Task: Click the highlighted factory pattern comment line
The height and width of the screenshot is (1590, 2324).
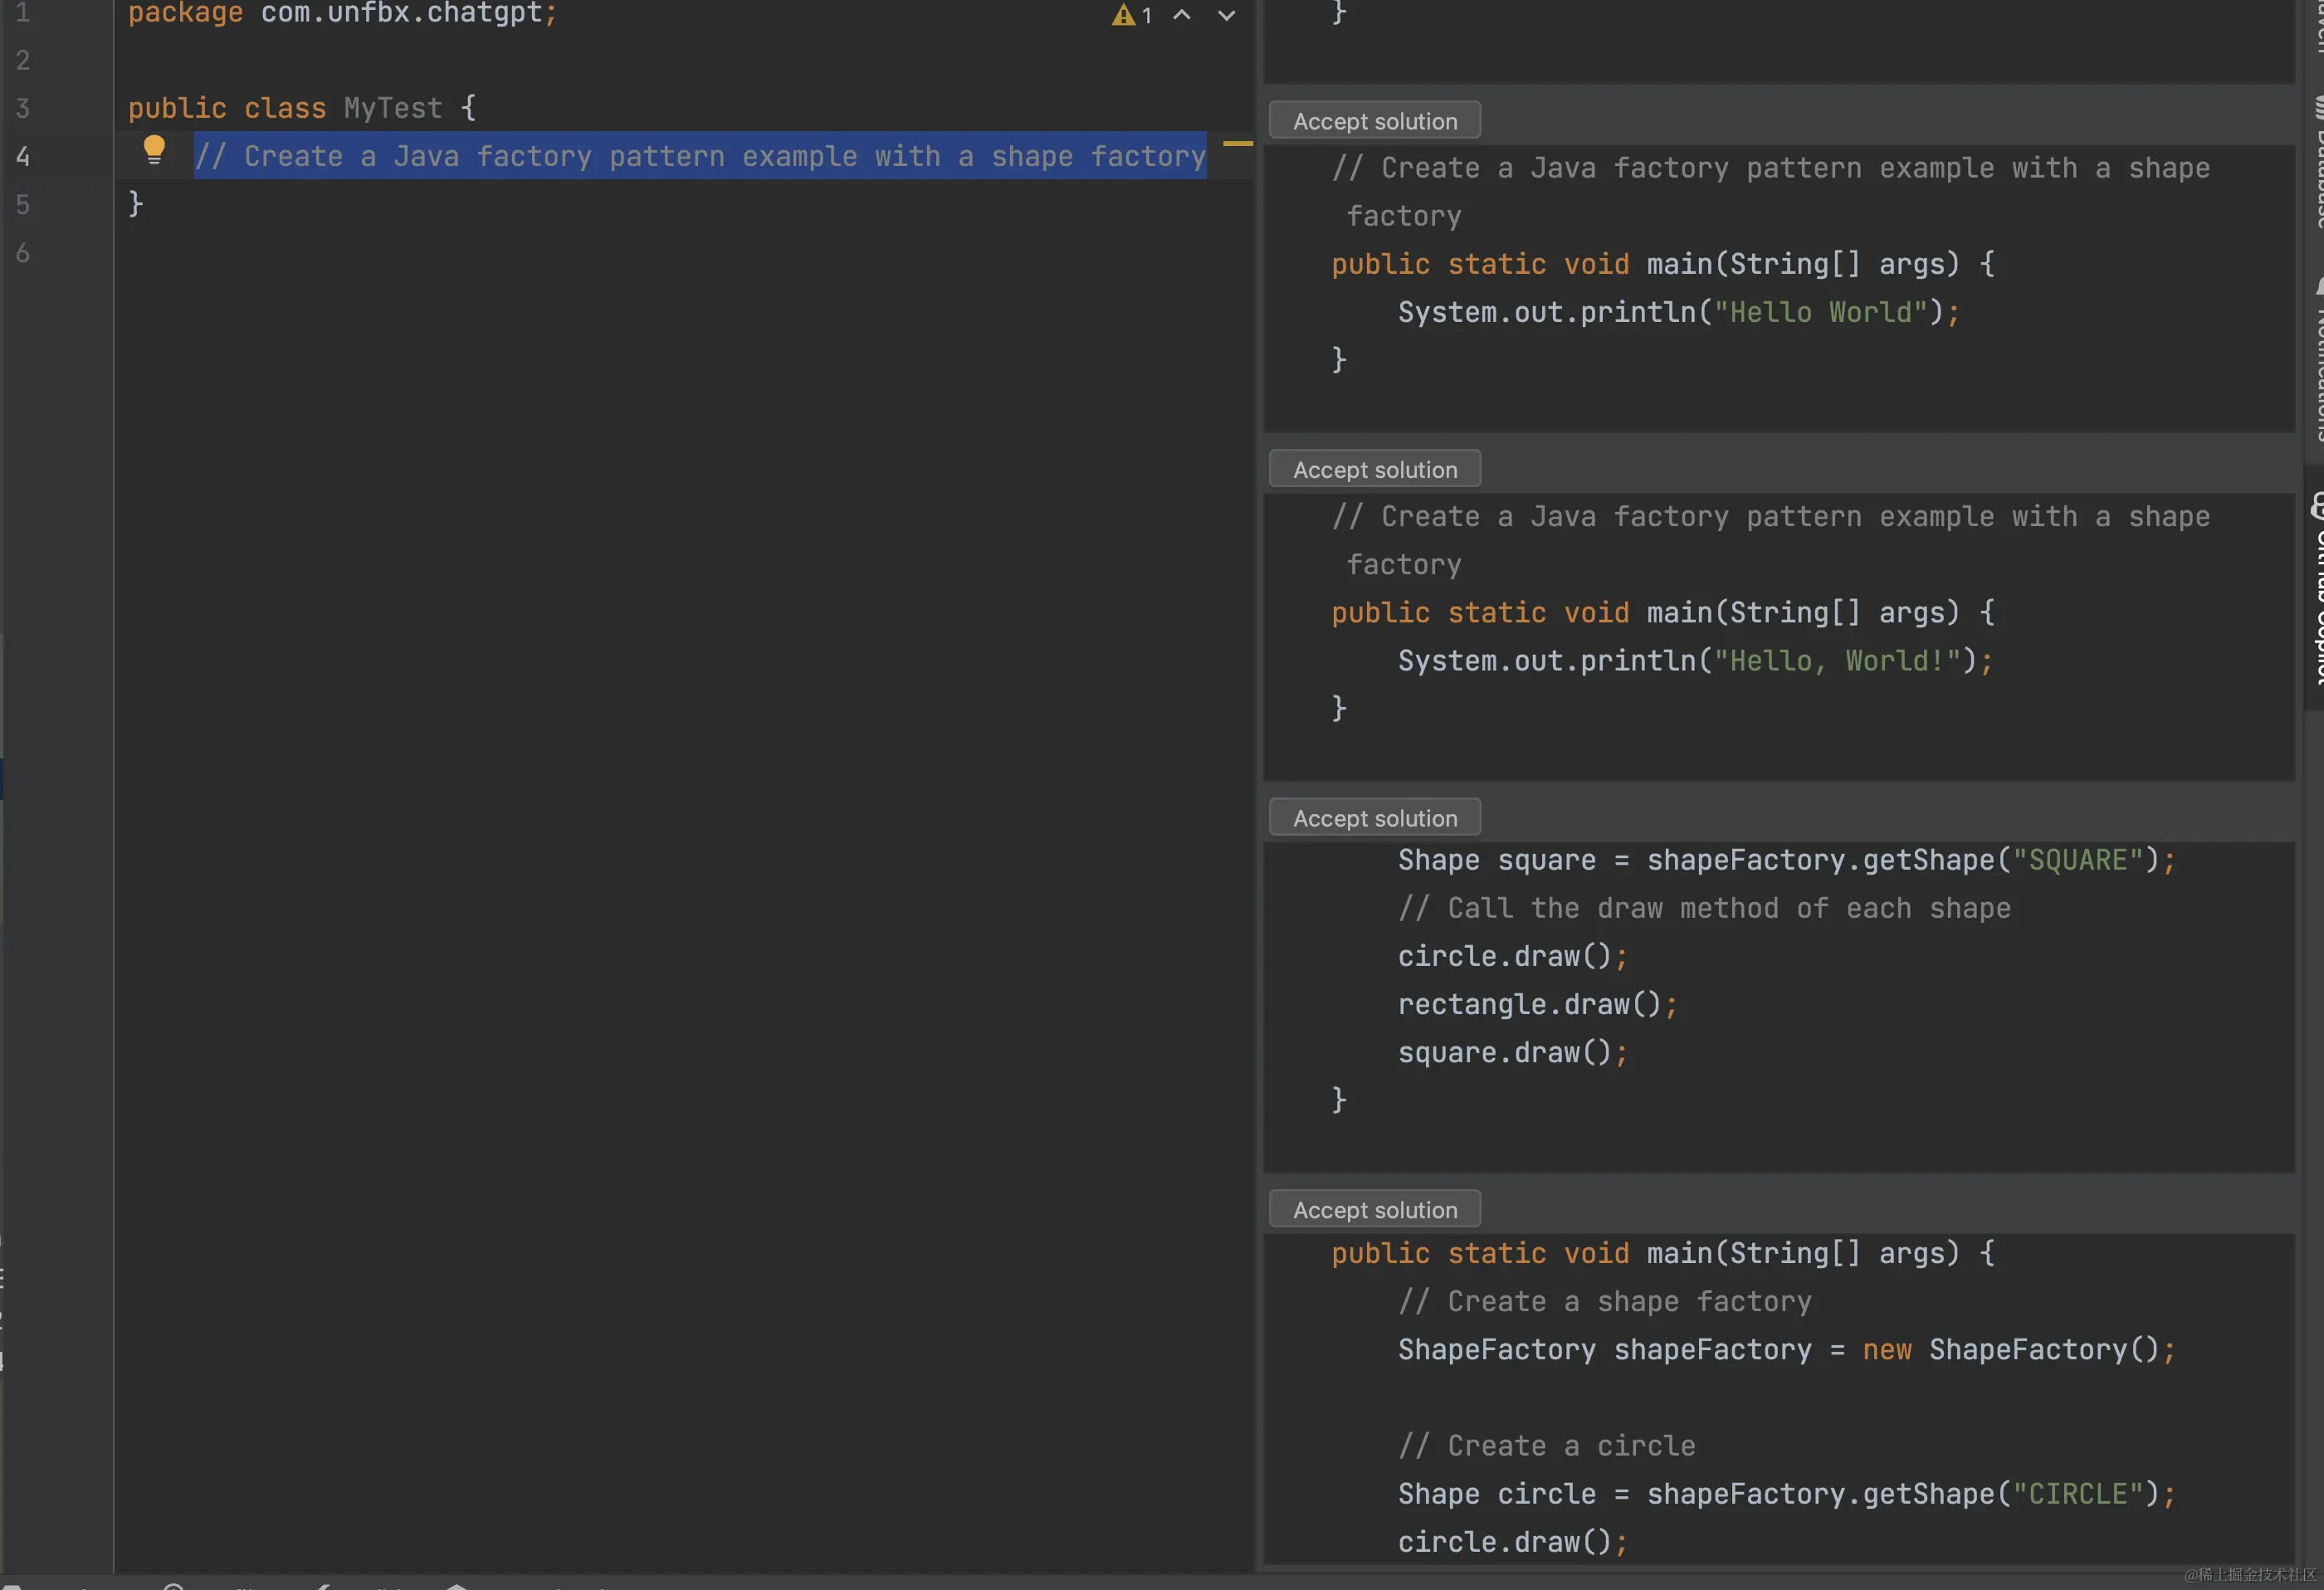Action: point(700,156)
